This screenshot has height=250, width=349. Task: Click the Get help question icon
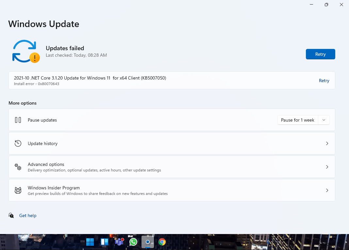tap(11, 215)
